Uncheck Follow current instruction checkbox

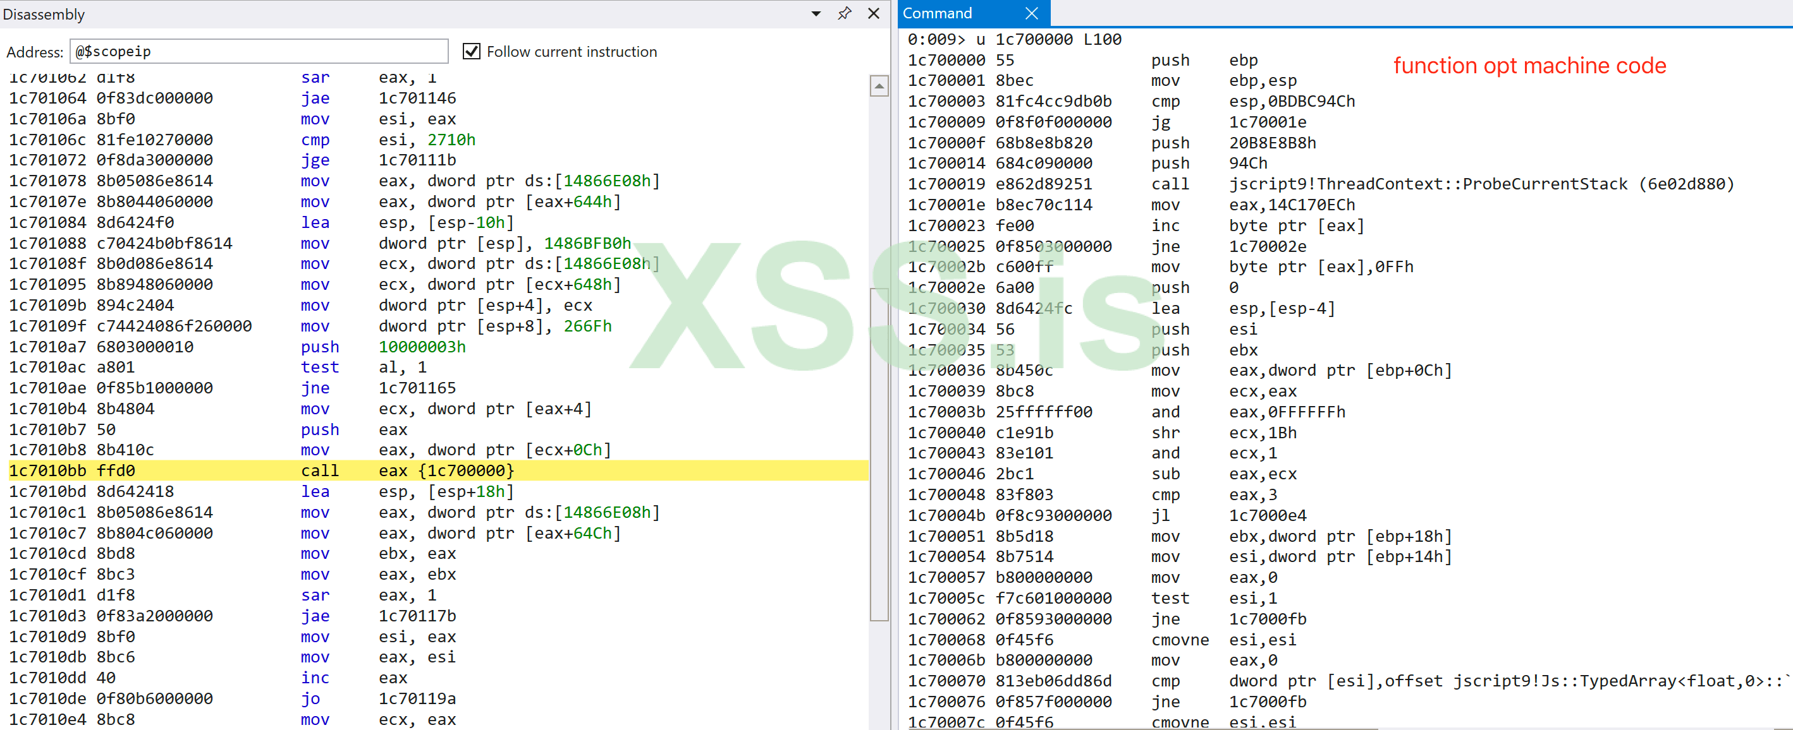pyautogui.click(x=471, y=51)
